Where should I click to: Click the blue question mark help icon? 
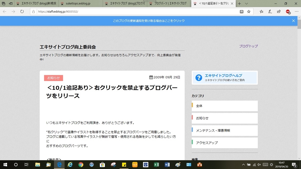coord(199,78)
